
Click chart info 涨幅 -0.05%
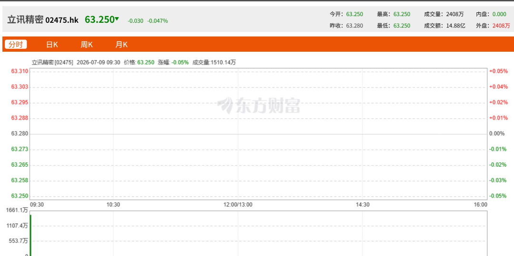[x=173, y=62]
